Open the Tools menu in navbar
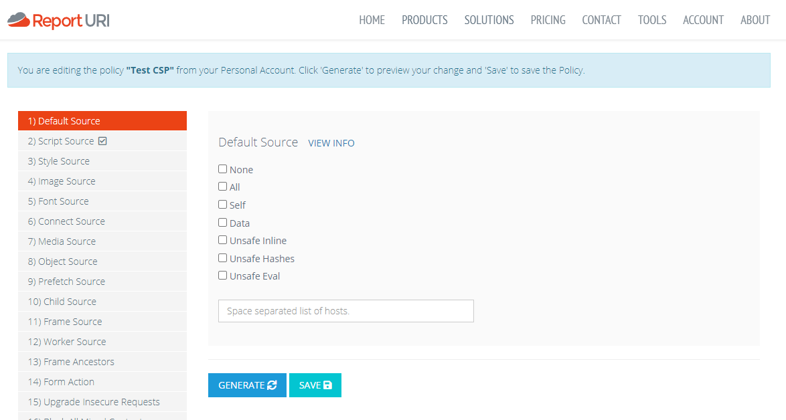Viewport: 786px width, 420px height. (651, 20)
